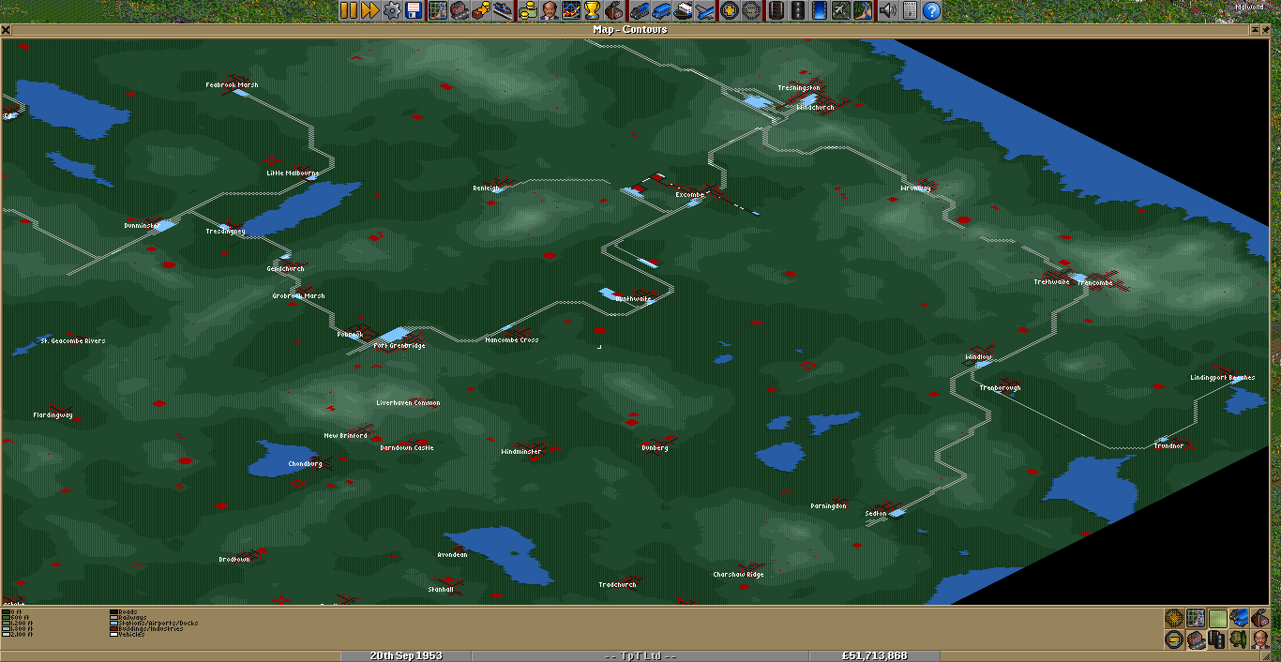Click Tradchurch town on the map
This screenshot has width=1281, height=662.
[x=617, y=585]
